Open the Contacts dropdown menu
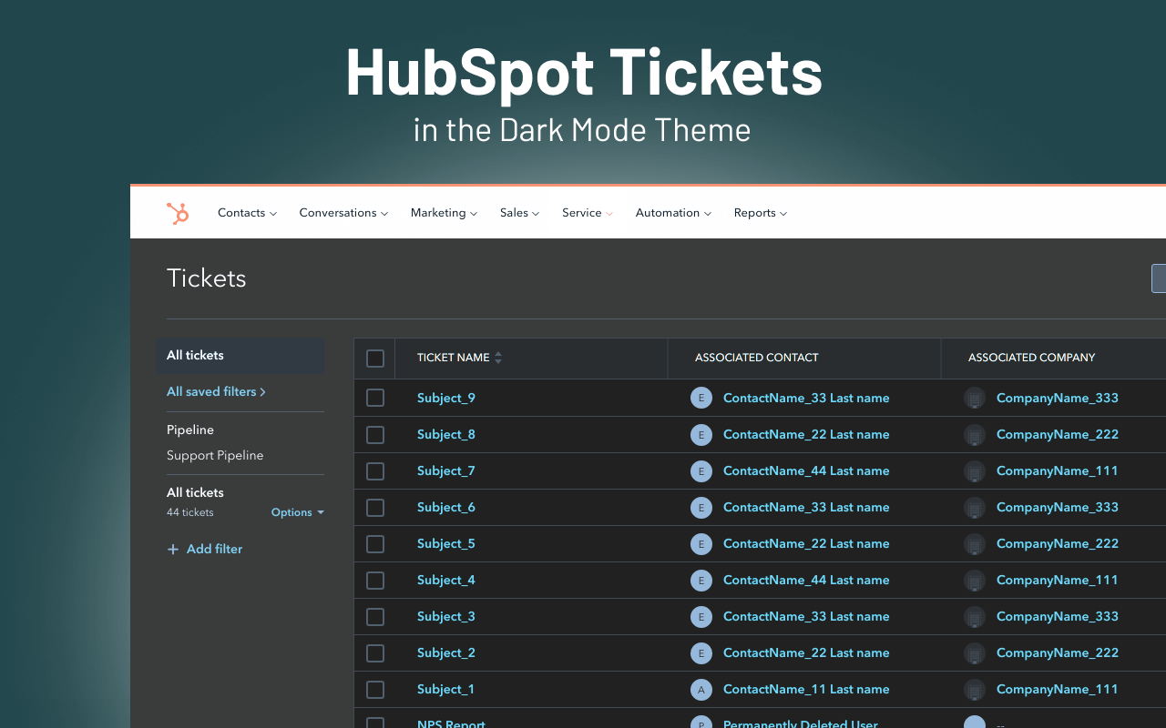This screenshot has height=728, width=1166. pos(247,213)
